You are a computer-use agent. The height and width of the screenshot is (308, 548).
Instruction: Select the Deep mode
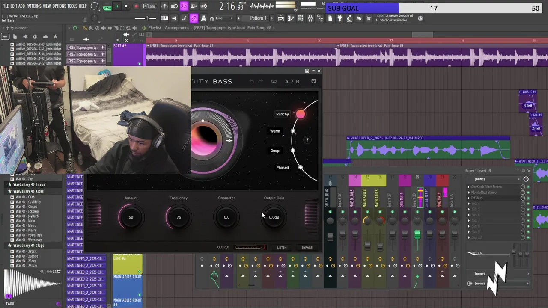[x=275, y=151]
